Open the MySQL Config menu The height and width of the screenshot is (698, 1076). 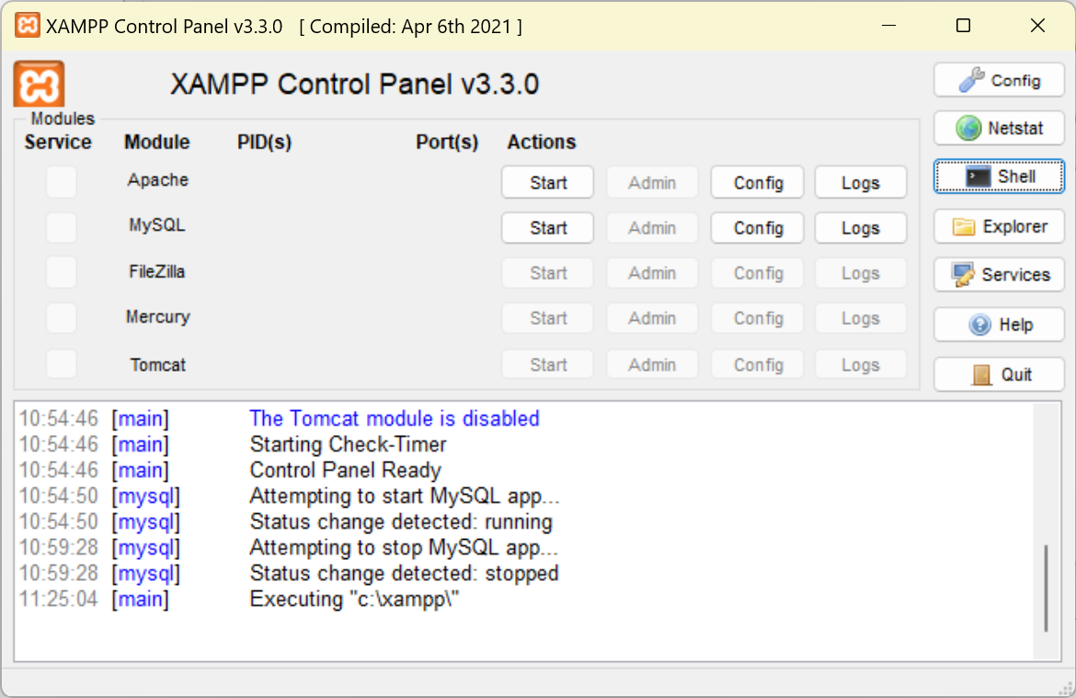click(x=758, y=228)
